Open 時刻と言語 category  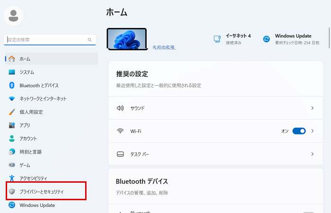click(x=51, y=152)
